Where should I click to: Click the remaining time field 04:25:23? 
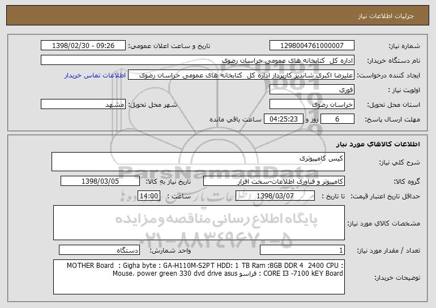pos(283,119)
